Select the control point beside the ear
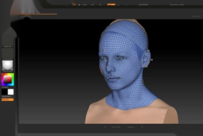This screenshot has width=203, height=136. point(152,60)
